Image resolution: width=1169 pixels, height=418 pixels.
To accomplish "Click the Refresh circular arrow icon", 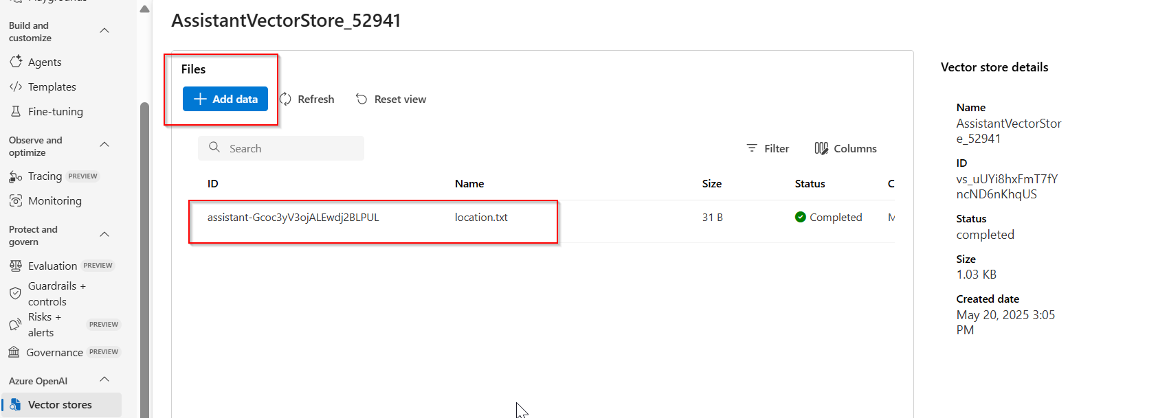I will 286,100.
